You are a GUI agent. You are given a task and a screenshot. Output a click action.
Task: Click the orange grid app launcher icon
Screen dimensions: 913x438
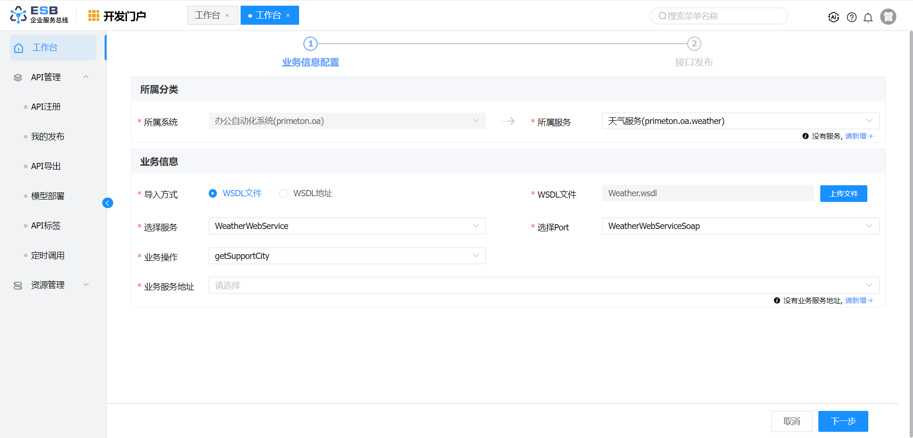click(x=94, y=16)
